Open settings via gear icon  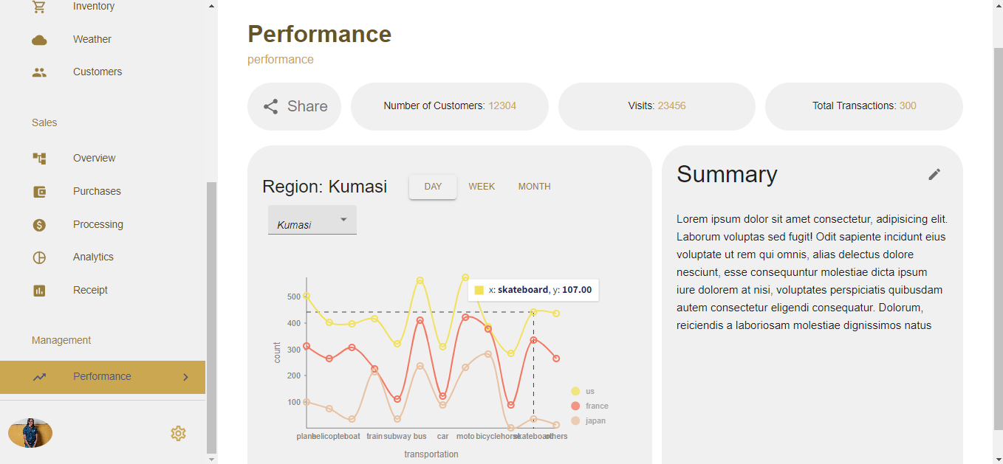[x=178, y=433]
